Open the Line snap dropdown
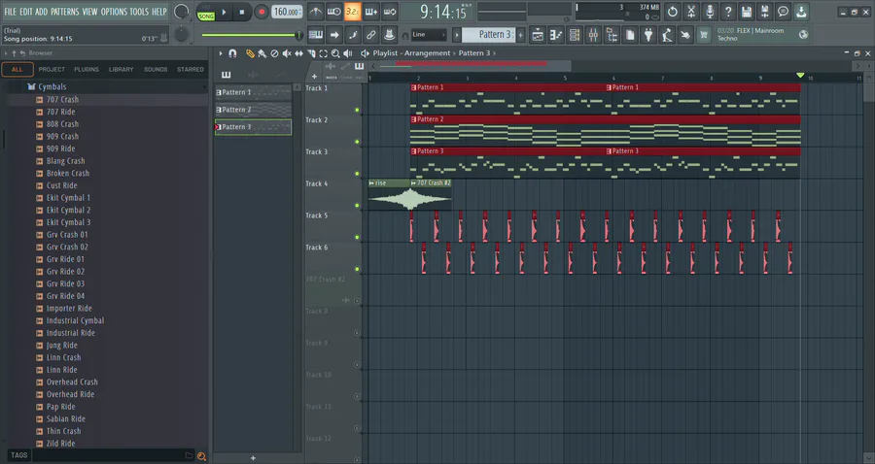 tap(429, 35)
